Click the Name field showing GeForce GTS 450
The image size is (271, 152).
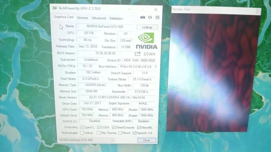pyautogui.click(x=105, y=27)
